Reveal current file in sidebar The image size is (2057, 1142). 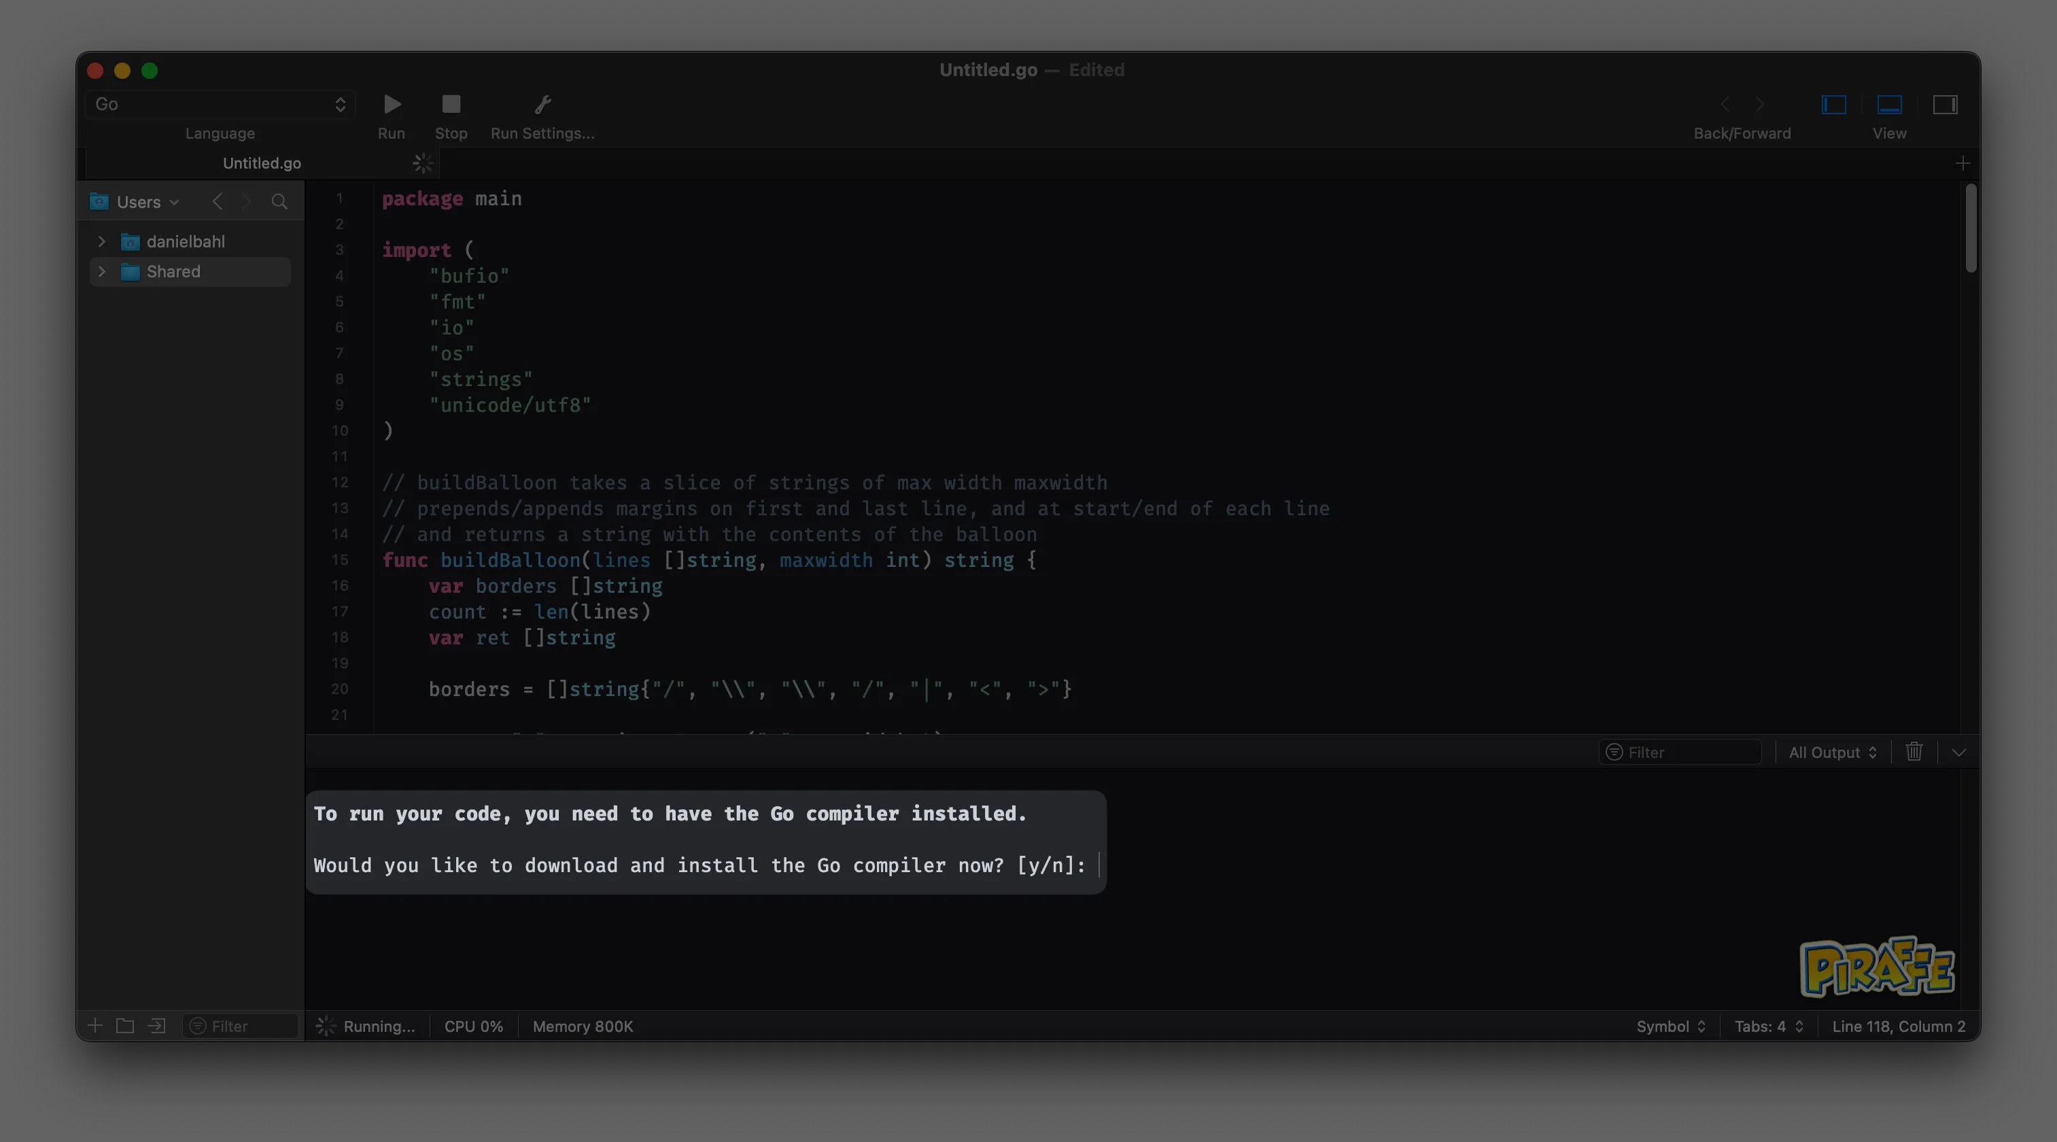click(156, 1026)
